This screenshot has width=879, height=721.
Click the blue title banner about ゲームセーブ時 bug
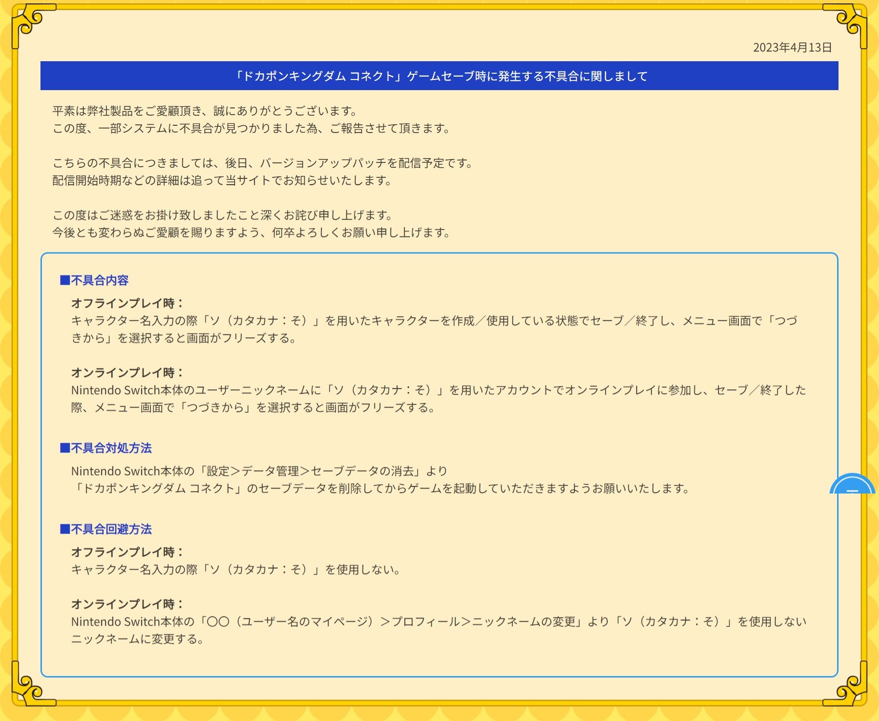pos(439,76)
